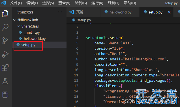Open the notebook view icon in activity bar

(5, 95)
